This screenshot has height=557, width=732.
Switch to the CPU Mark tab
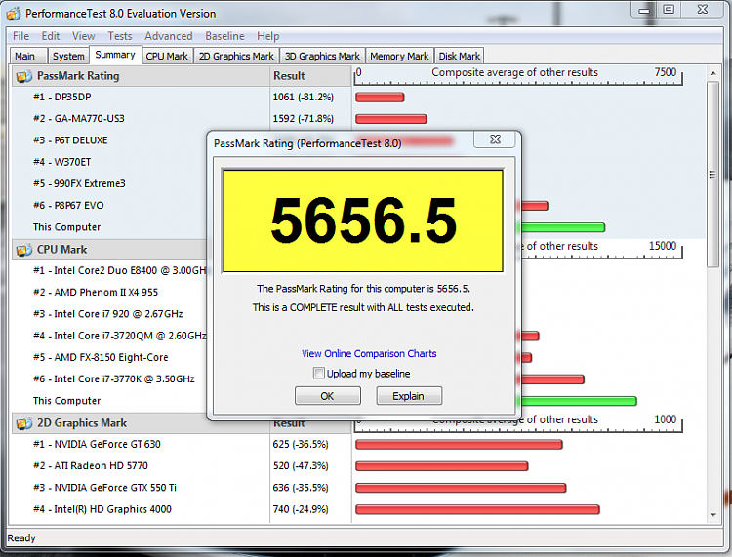[167, 56]
